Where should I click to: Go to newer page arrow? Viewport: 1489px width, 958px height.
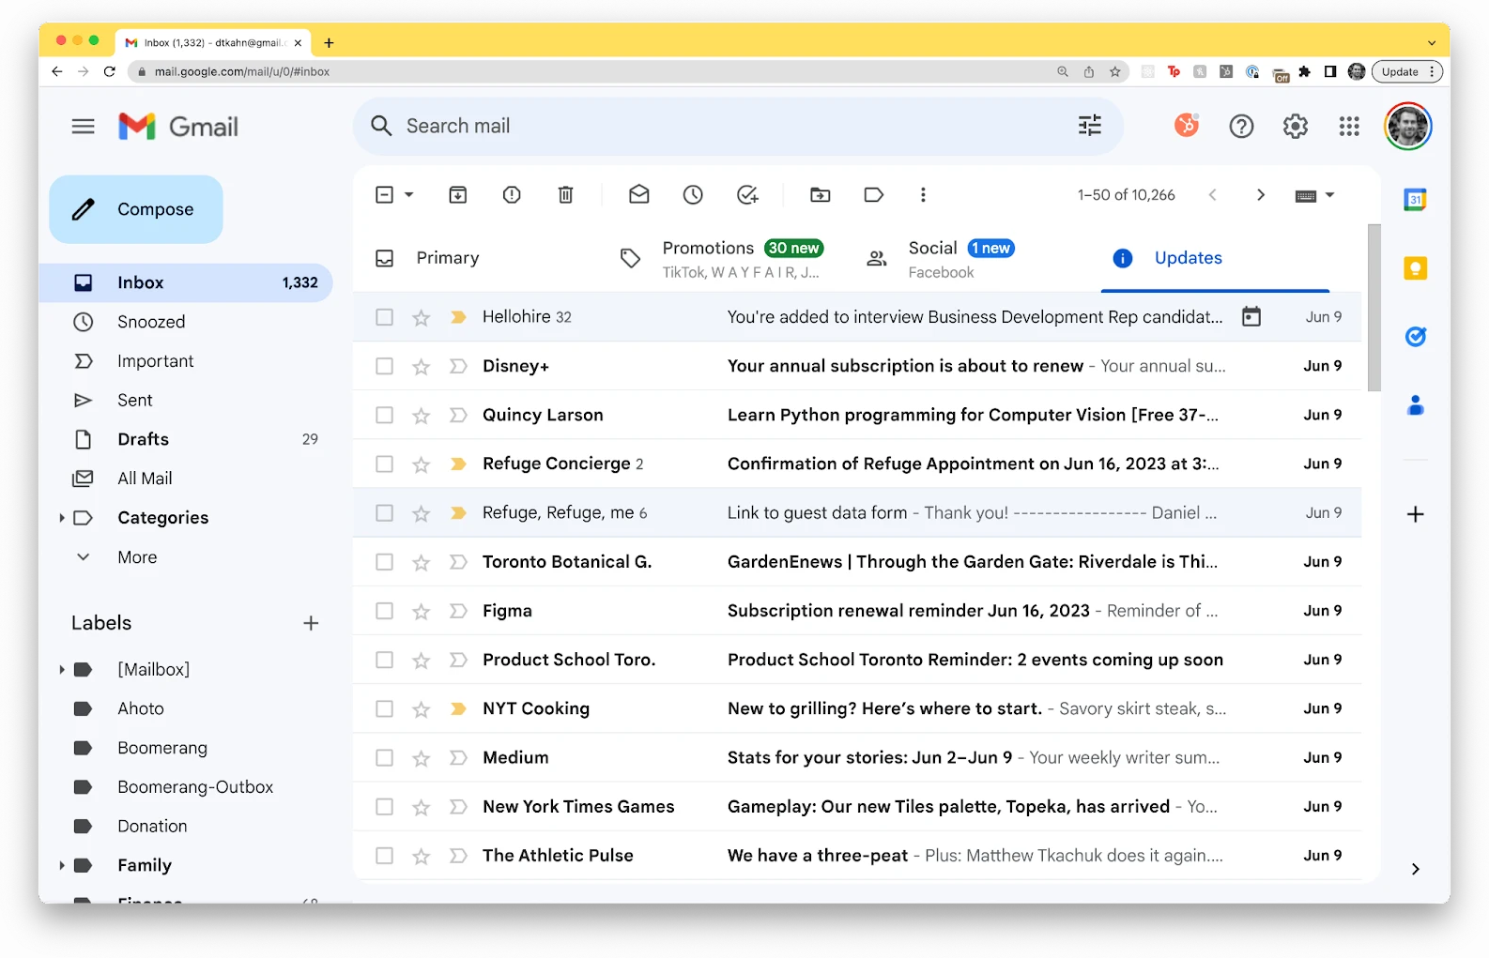(x=1213, y=195)
